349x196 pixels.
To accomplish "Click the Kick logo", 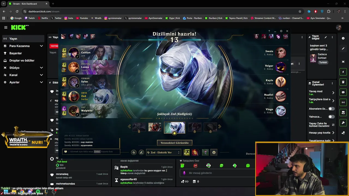I will (x=20, y=27).
